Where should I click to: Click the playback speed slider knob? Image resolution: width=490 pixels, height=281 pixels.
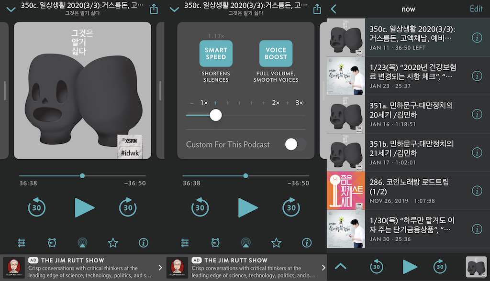(x=216, y=115)
